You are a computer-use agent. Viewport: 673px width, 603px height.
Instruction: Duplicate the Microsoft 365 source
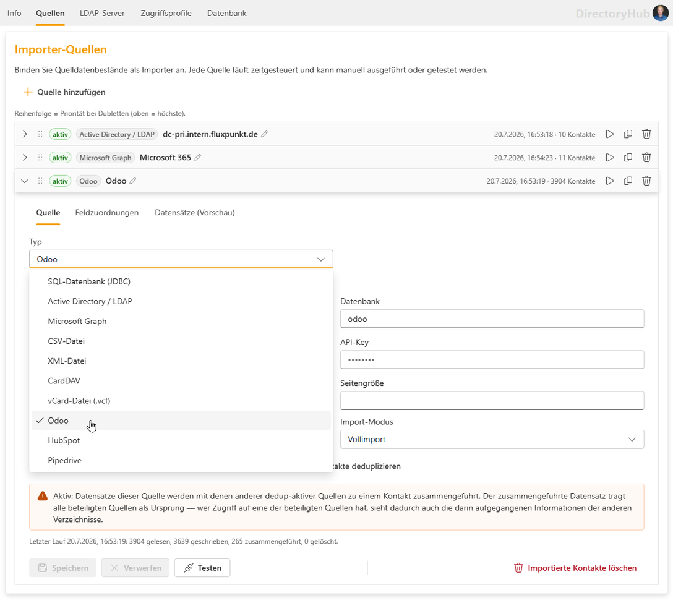coord(628,158)
